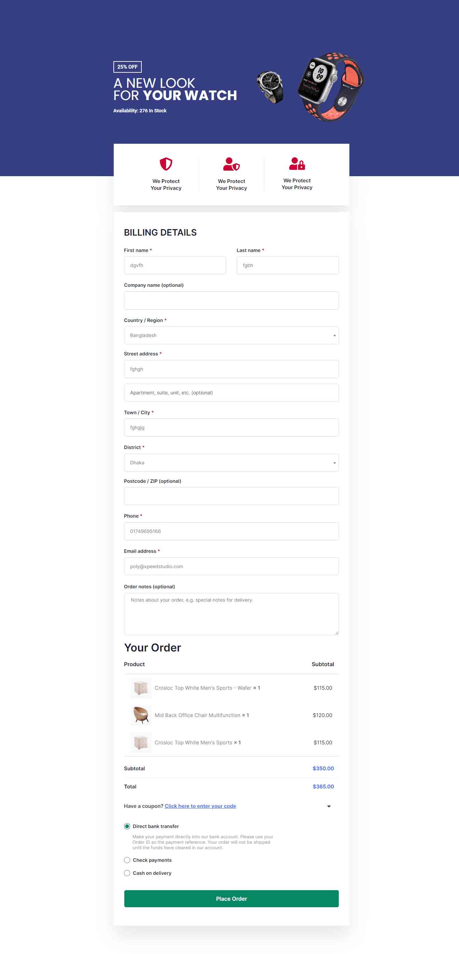Open the Mid Back Office Chair thumbnail
Screen dimensions: 459x954
point(141,715)
